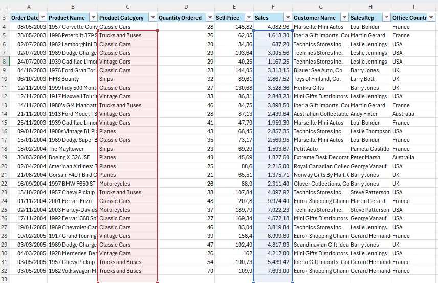Select row 33 by its row number
This screenshot has height=283, width=438.
pos(4,279)
